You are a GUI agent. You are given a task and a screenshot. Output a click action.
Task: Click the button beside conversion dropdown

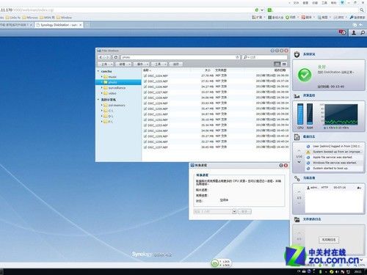click(x=244, y=211)
